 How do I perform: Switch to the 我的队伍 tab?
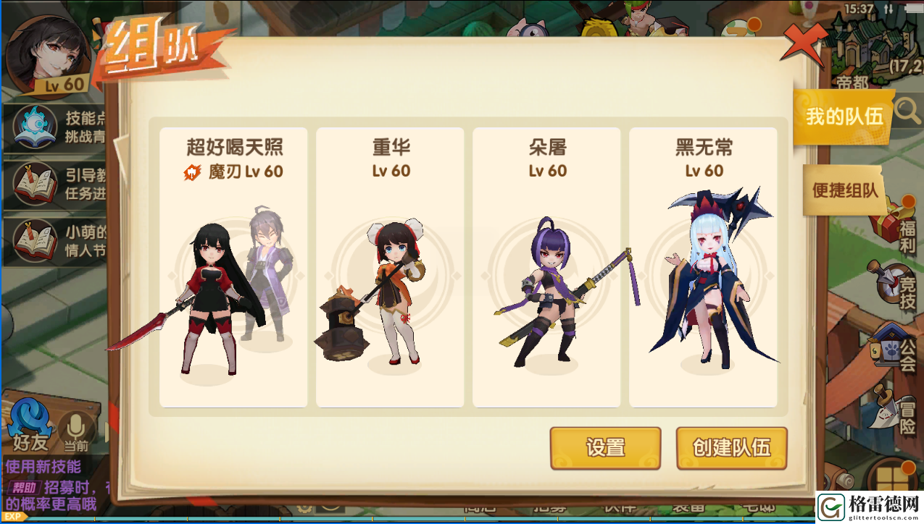tap(844, 116)
